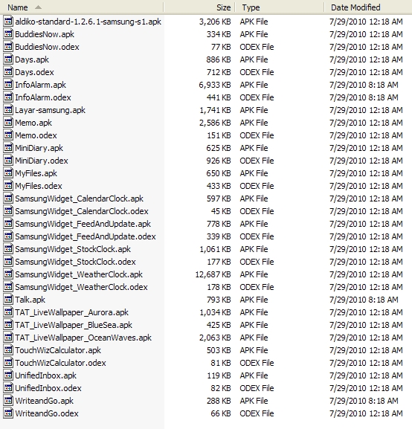Select the file icon next to Memo.apk
The height and width of the screenshot is (429, 412).
[8, 123]
